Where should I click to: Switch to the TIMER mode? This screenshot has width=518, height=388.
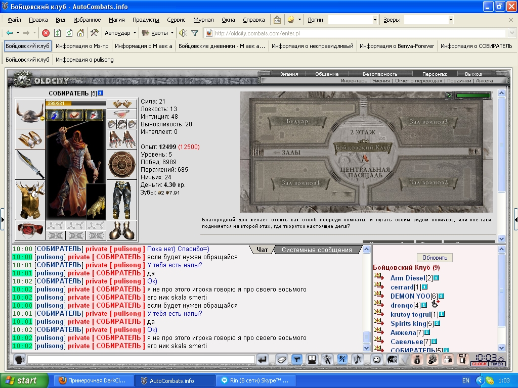(x=497, y=364)
